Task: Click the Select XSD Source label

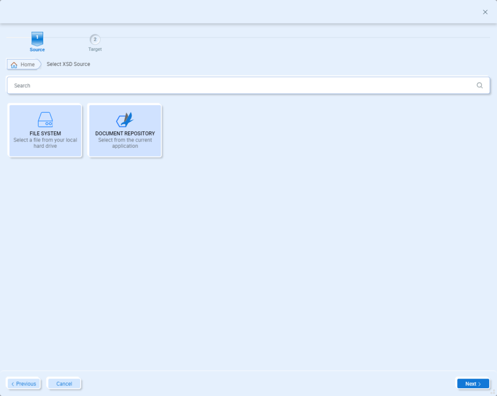Action: tap(68, 64)
